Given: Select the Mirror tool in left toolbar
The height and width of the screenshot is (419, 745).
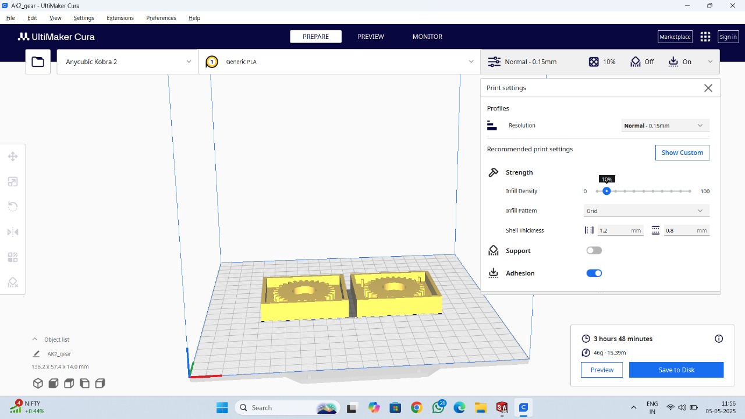Looking at the screenshot, I should (12, 232).
